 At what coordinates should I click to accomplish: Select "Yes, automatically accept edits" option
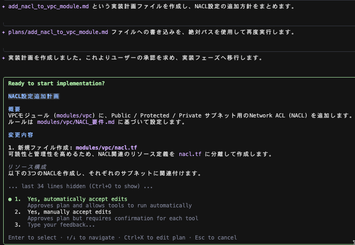[77, 199]
